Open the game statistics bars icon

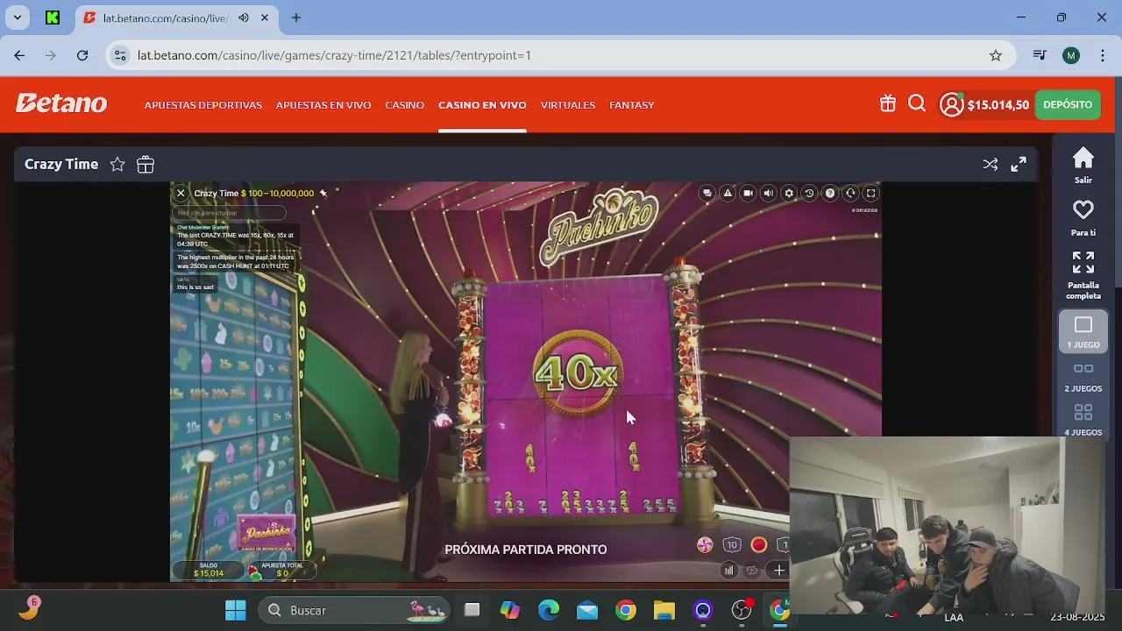click(x=728, y=571)
